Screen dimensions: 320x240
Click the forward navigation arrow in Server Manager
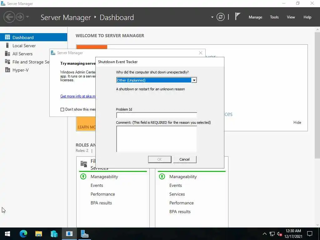[20, 17]
